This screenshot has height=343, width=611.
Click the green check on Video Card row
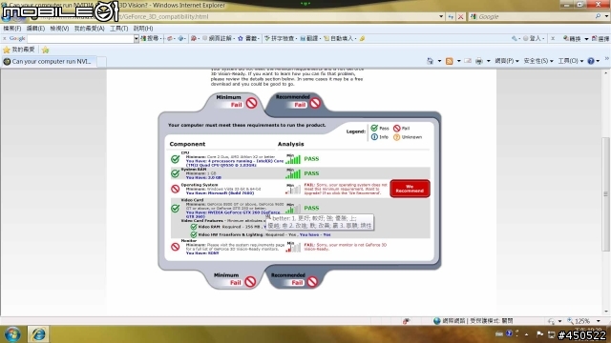[x=176, y=208]
